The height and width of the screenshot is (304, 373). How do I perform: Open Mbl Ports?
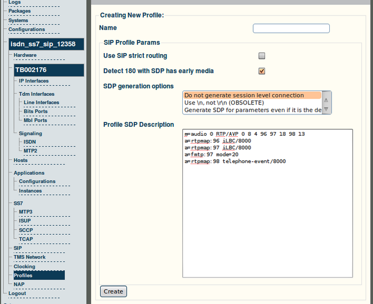[x=35, y=120]
